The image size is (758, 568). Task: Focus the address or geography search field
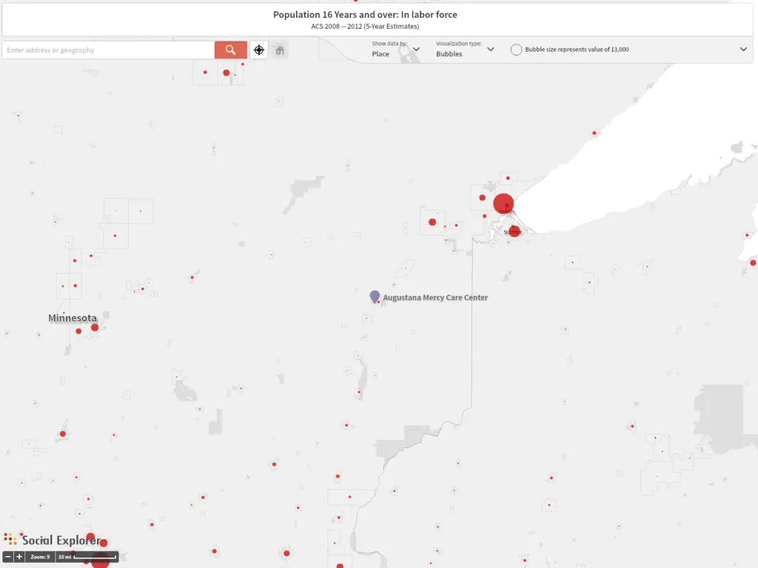point(108,50)
